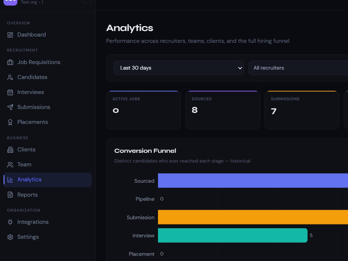Click the Team people icon
Screen dimensions: 348x261
pyautogui.click(x=10, y=165)
